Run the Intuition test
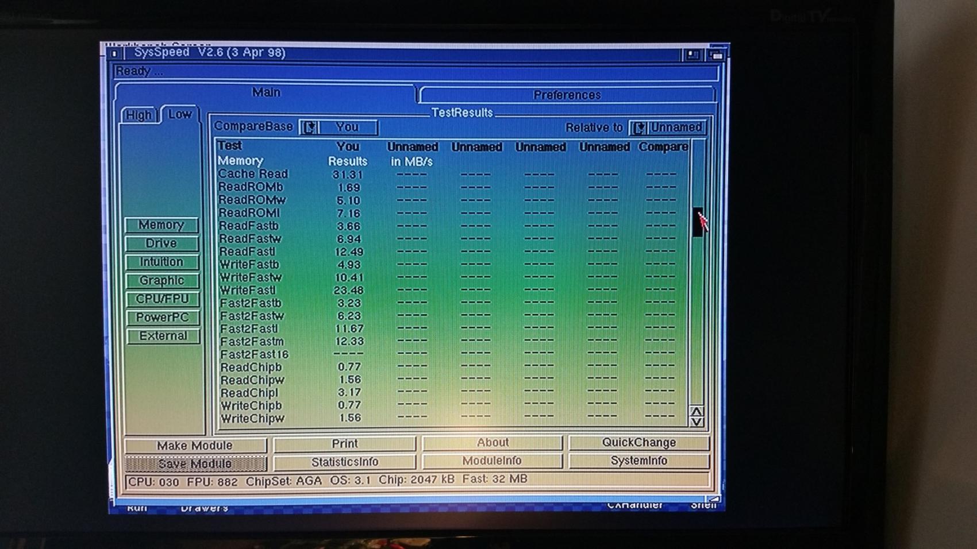This screenshot has height=549, width=977. [x=161, y=262]
